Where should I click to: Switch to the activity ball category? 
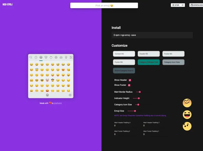click(56, 57)
